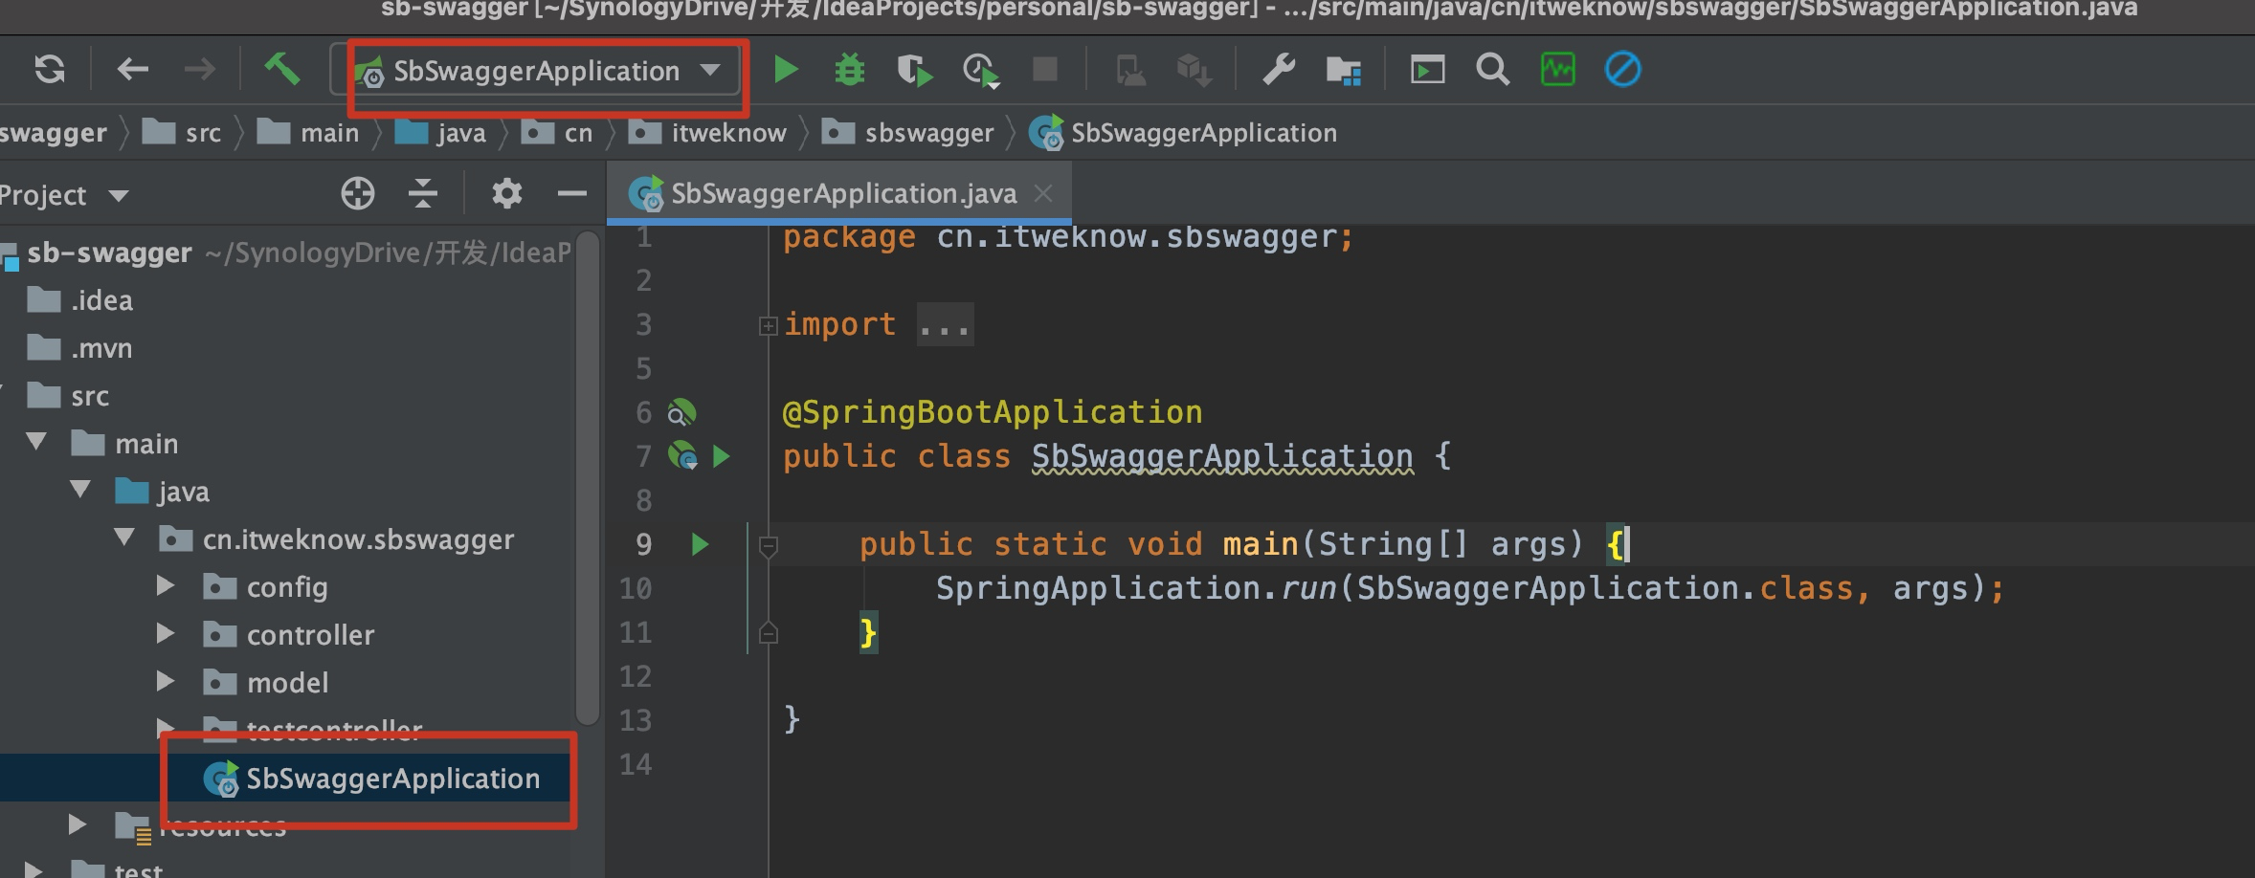Viewport: 2255px width, 878px height.
Task: Select 'src' in breadcrumb bar
Action: pos(182,132)
